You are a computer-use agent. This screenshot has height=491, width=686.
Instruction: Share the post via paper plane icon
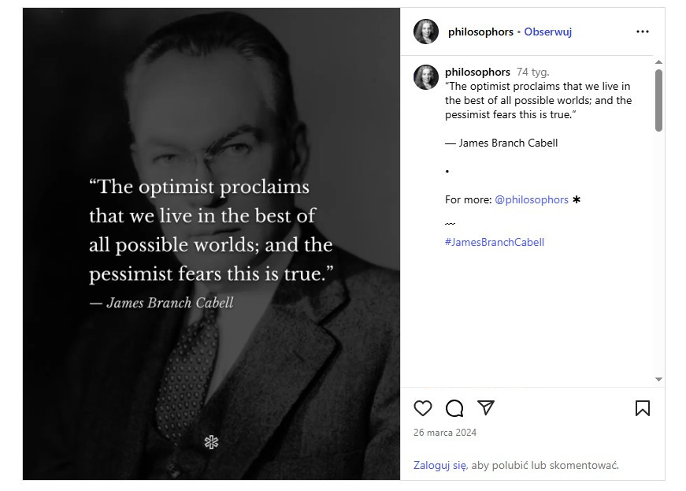(486, 407)
